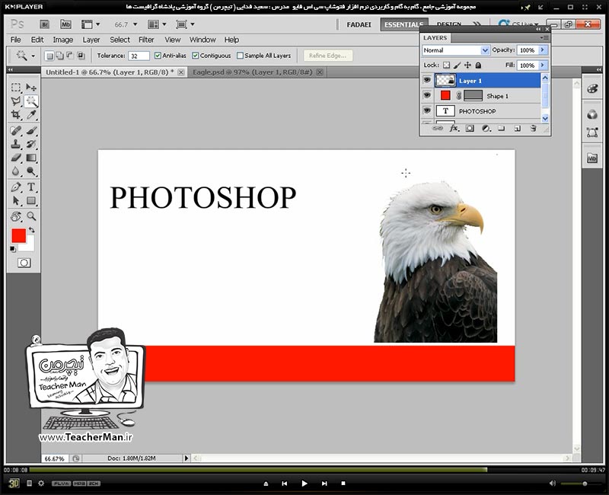Image resolution: width=609 pixels, height=495 pixels.
Task: Skip to next track in KMPlayer
Action: click(324, 484)
